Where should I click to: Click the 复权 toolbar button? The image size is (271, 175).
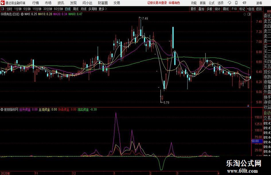coord(193,9)
